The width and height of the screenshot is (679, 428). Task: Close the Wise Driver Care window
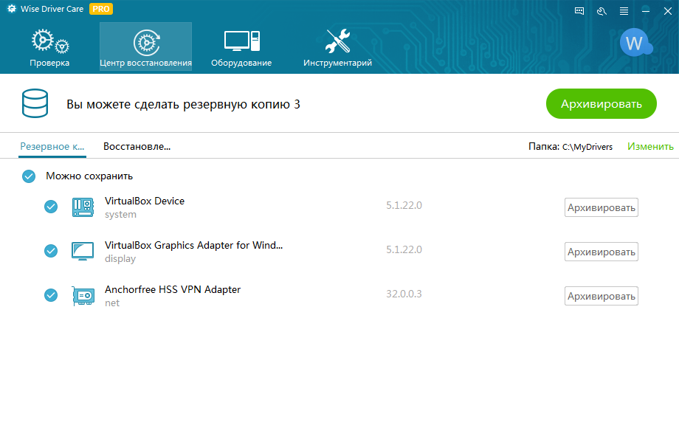tap(668, 11)
